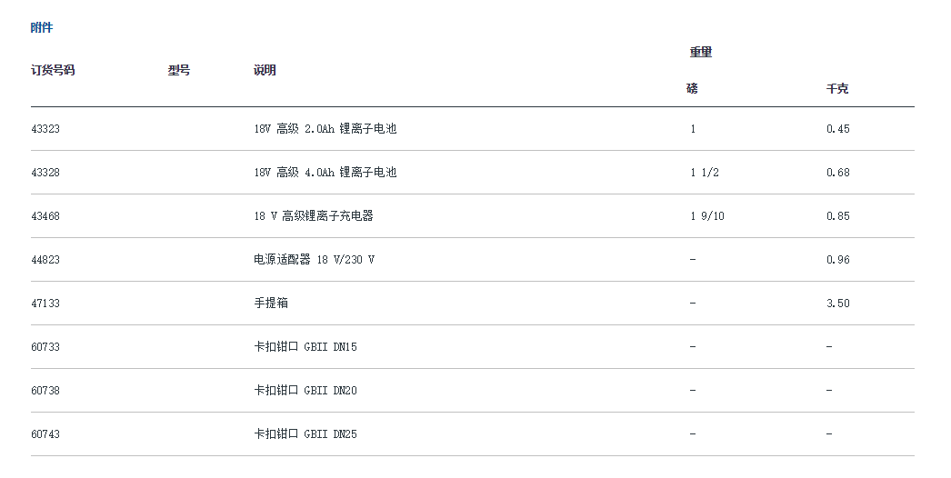Screen dimensions: 951x478
Task: Click the 附件 section heading
Action: click(x=42, y=27)
